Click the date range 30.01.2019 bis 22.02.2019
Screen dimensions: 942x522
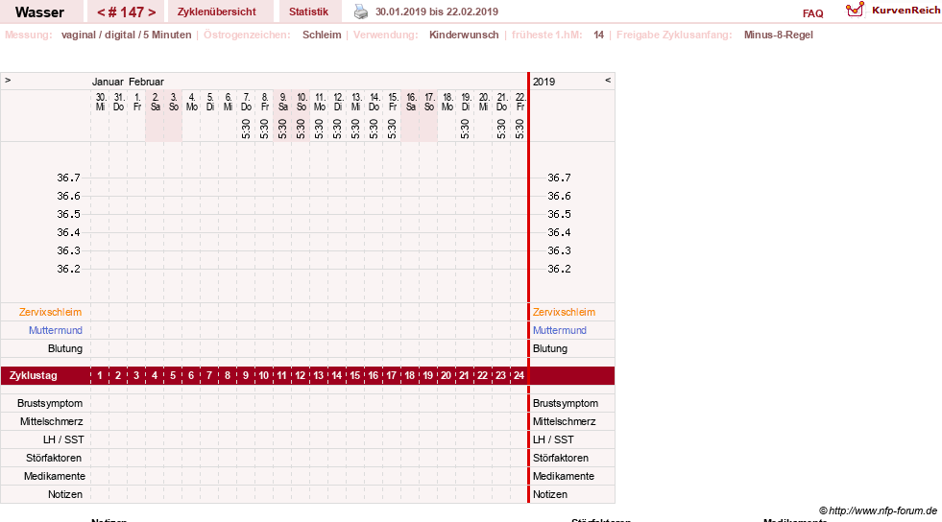point(437,12)
